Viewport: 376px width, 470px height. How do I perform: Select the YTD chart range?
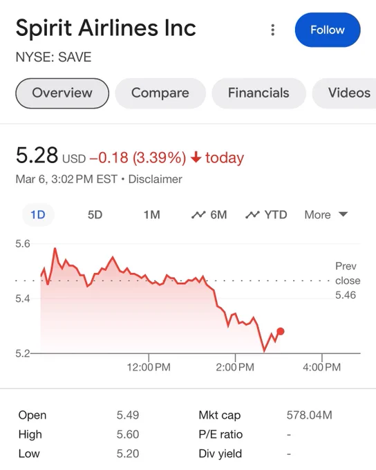tap(266, 215)
